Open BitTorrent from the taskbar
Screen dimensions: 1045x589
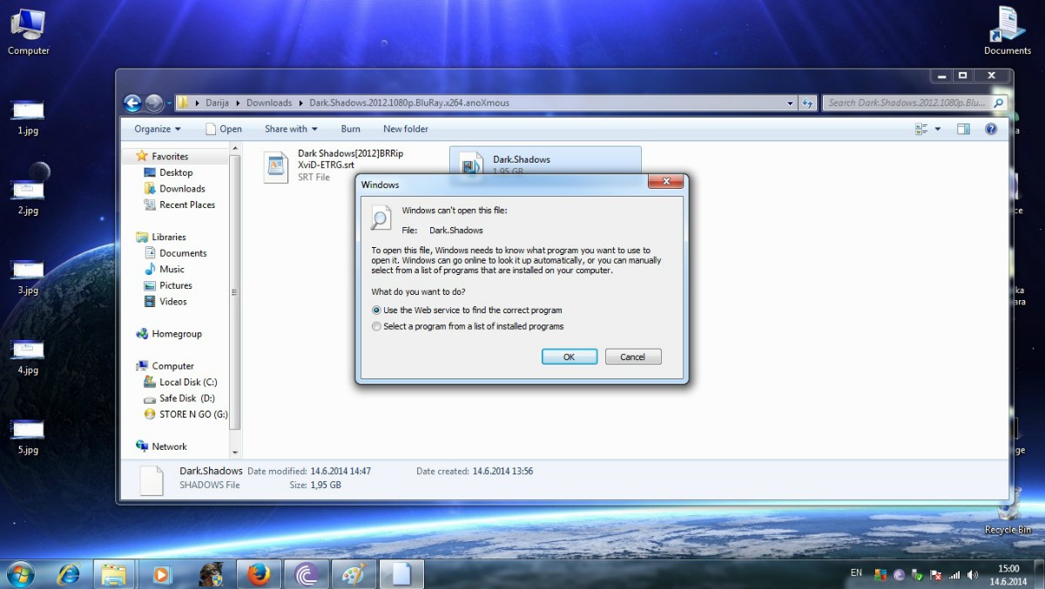(x=307, y=574)
